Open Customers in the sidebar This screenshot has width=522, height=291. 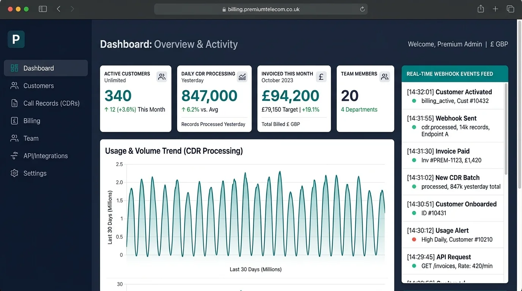click(x=38, y=86)
